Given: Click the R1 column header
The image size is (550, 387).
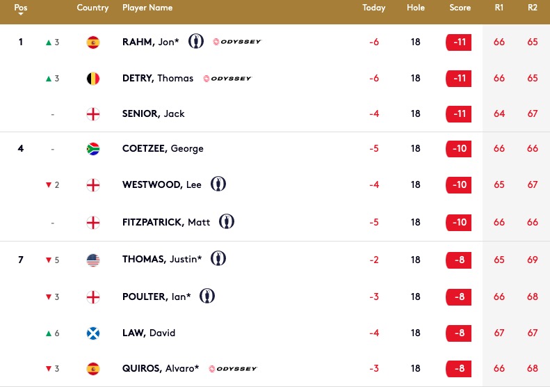Looking at the screenshot, I should click(x=499, y=8).
